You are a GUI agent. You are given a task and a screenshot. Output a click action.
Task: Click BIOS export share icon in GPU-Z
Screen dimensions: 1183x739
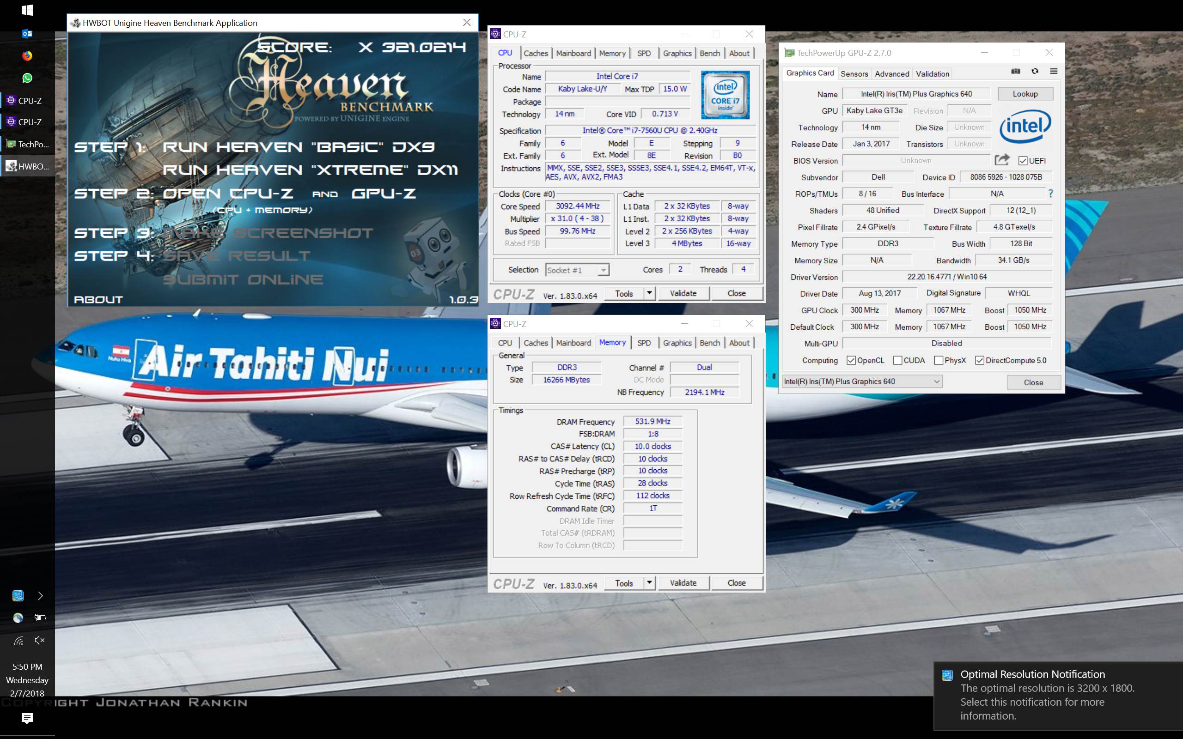(x=1002, y=160)
